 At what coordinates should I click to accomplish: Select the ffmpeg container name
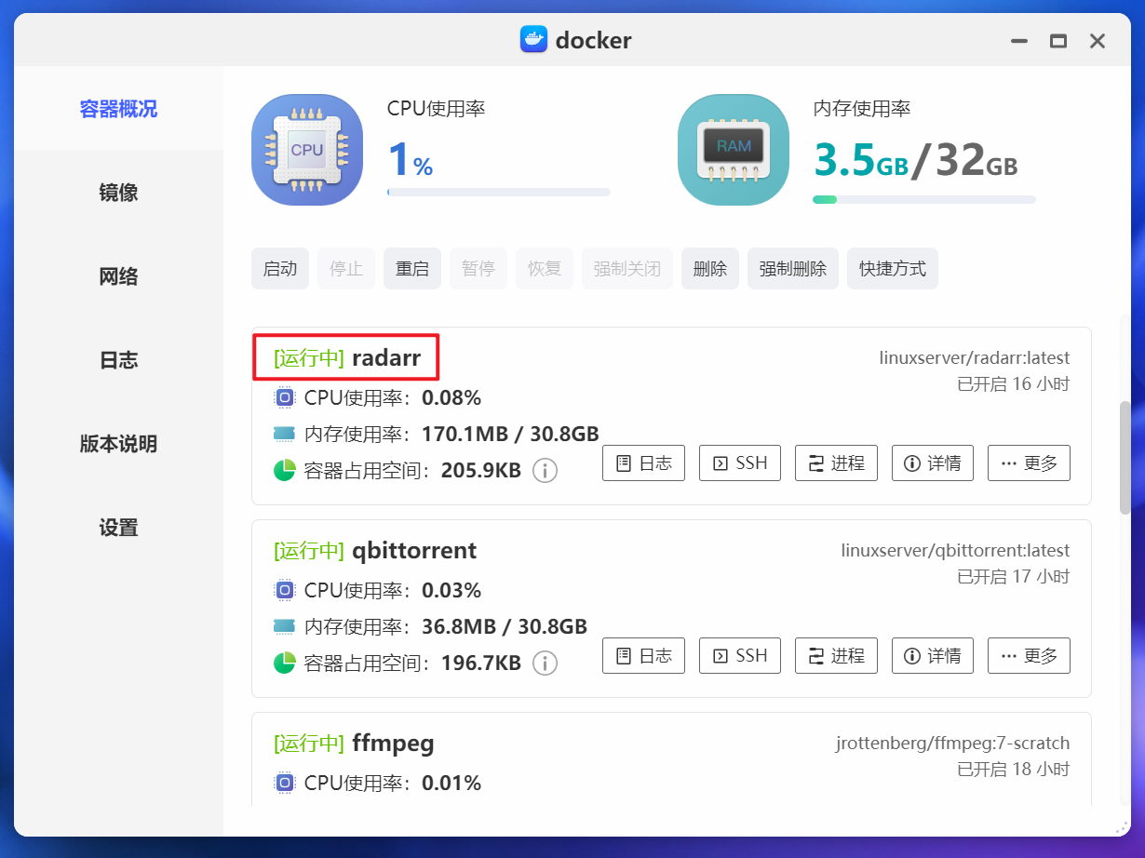pyautogui.click(x=393, y=744)
